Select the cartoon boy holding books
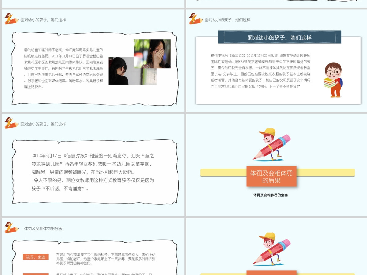This screenshot has width=367, height=275. tap(333, 80)
